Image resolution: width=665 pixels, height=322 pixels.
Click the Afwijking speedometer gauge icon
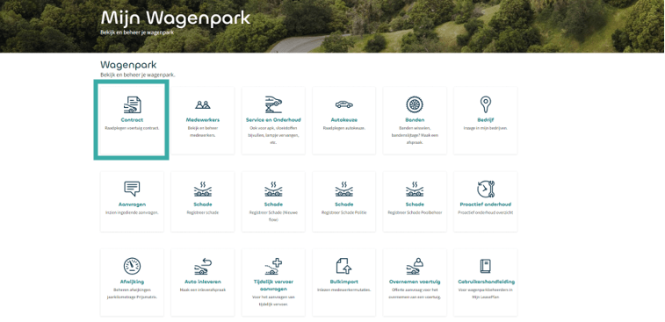click(132, 266)
